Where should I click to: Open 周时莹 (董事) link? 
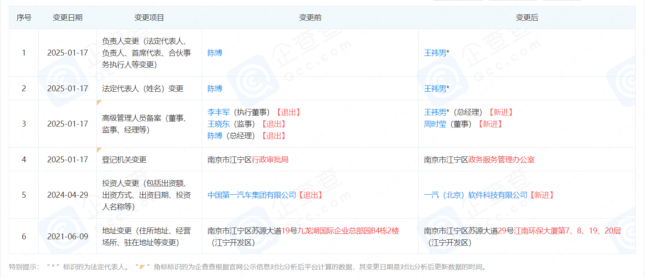click(x=435, y=124)
